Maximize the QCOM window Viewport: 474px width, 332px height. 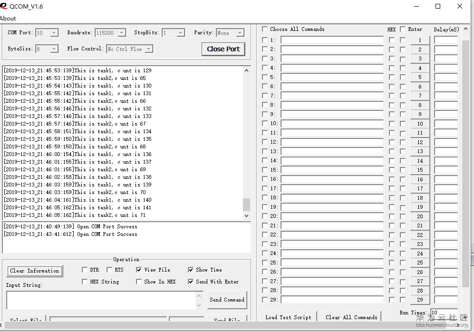click(438, 6)
